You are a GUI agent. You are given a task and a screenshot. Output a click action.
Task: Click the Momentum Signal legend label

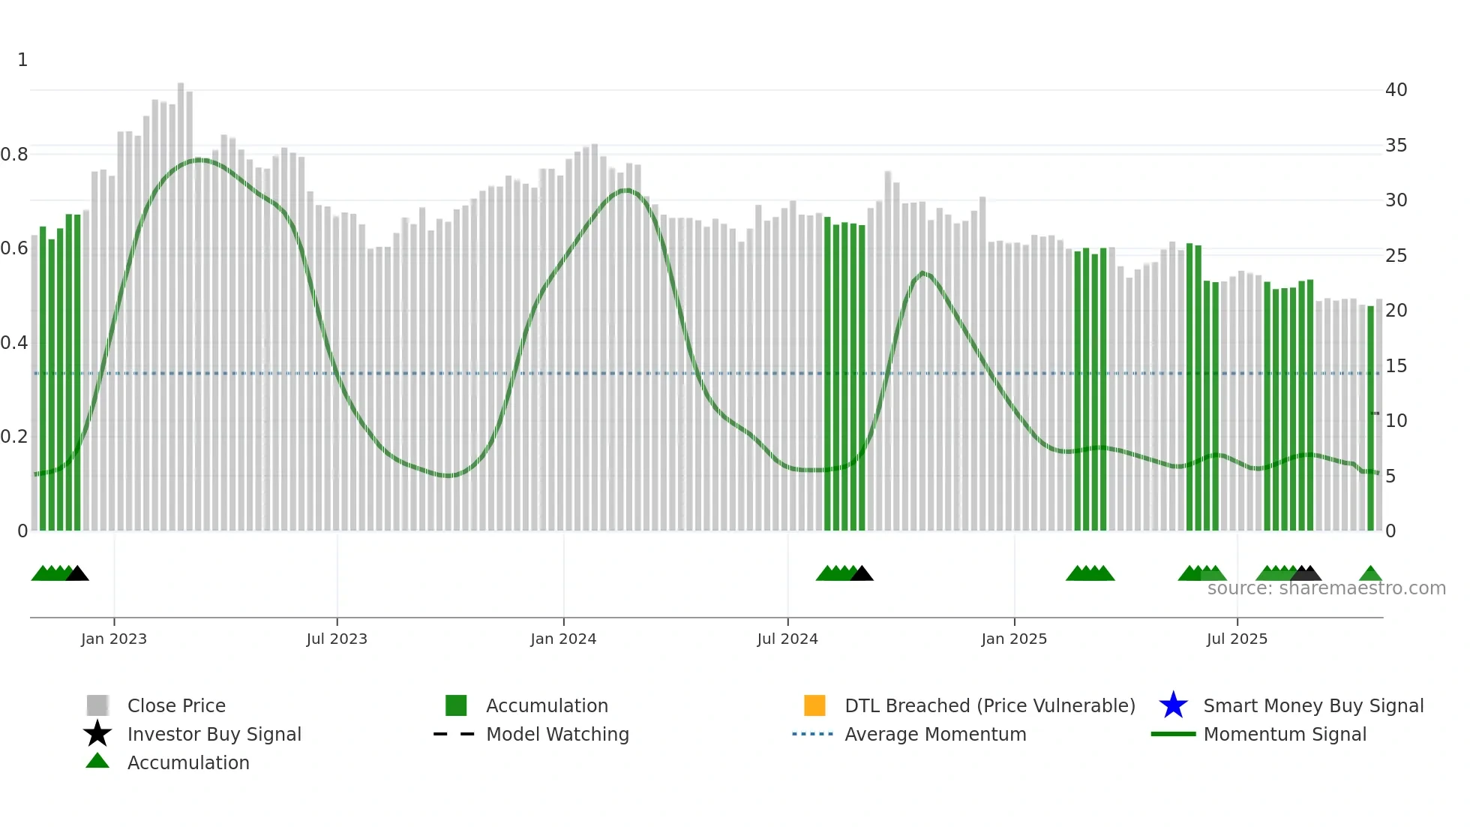pyautogui.click(x=1285, y=734)
